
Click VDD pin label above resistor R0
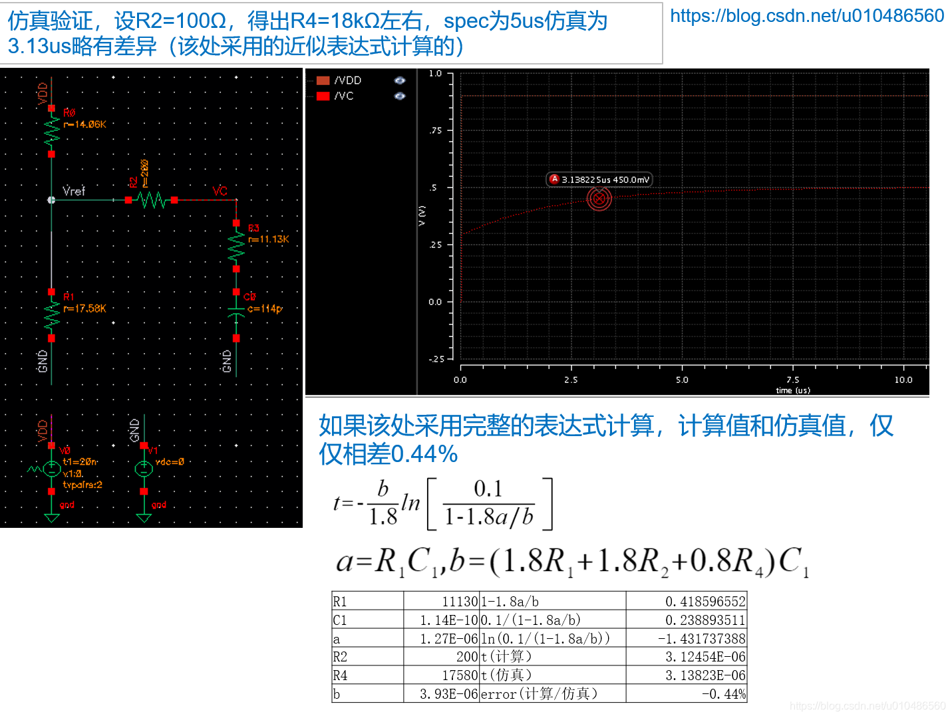43,93
